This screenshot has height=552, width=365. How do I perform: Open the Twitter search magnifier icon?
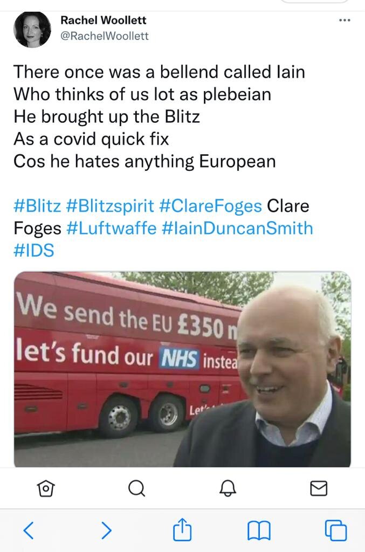136,488
